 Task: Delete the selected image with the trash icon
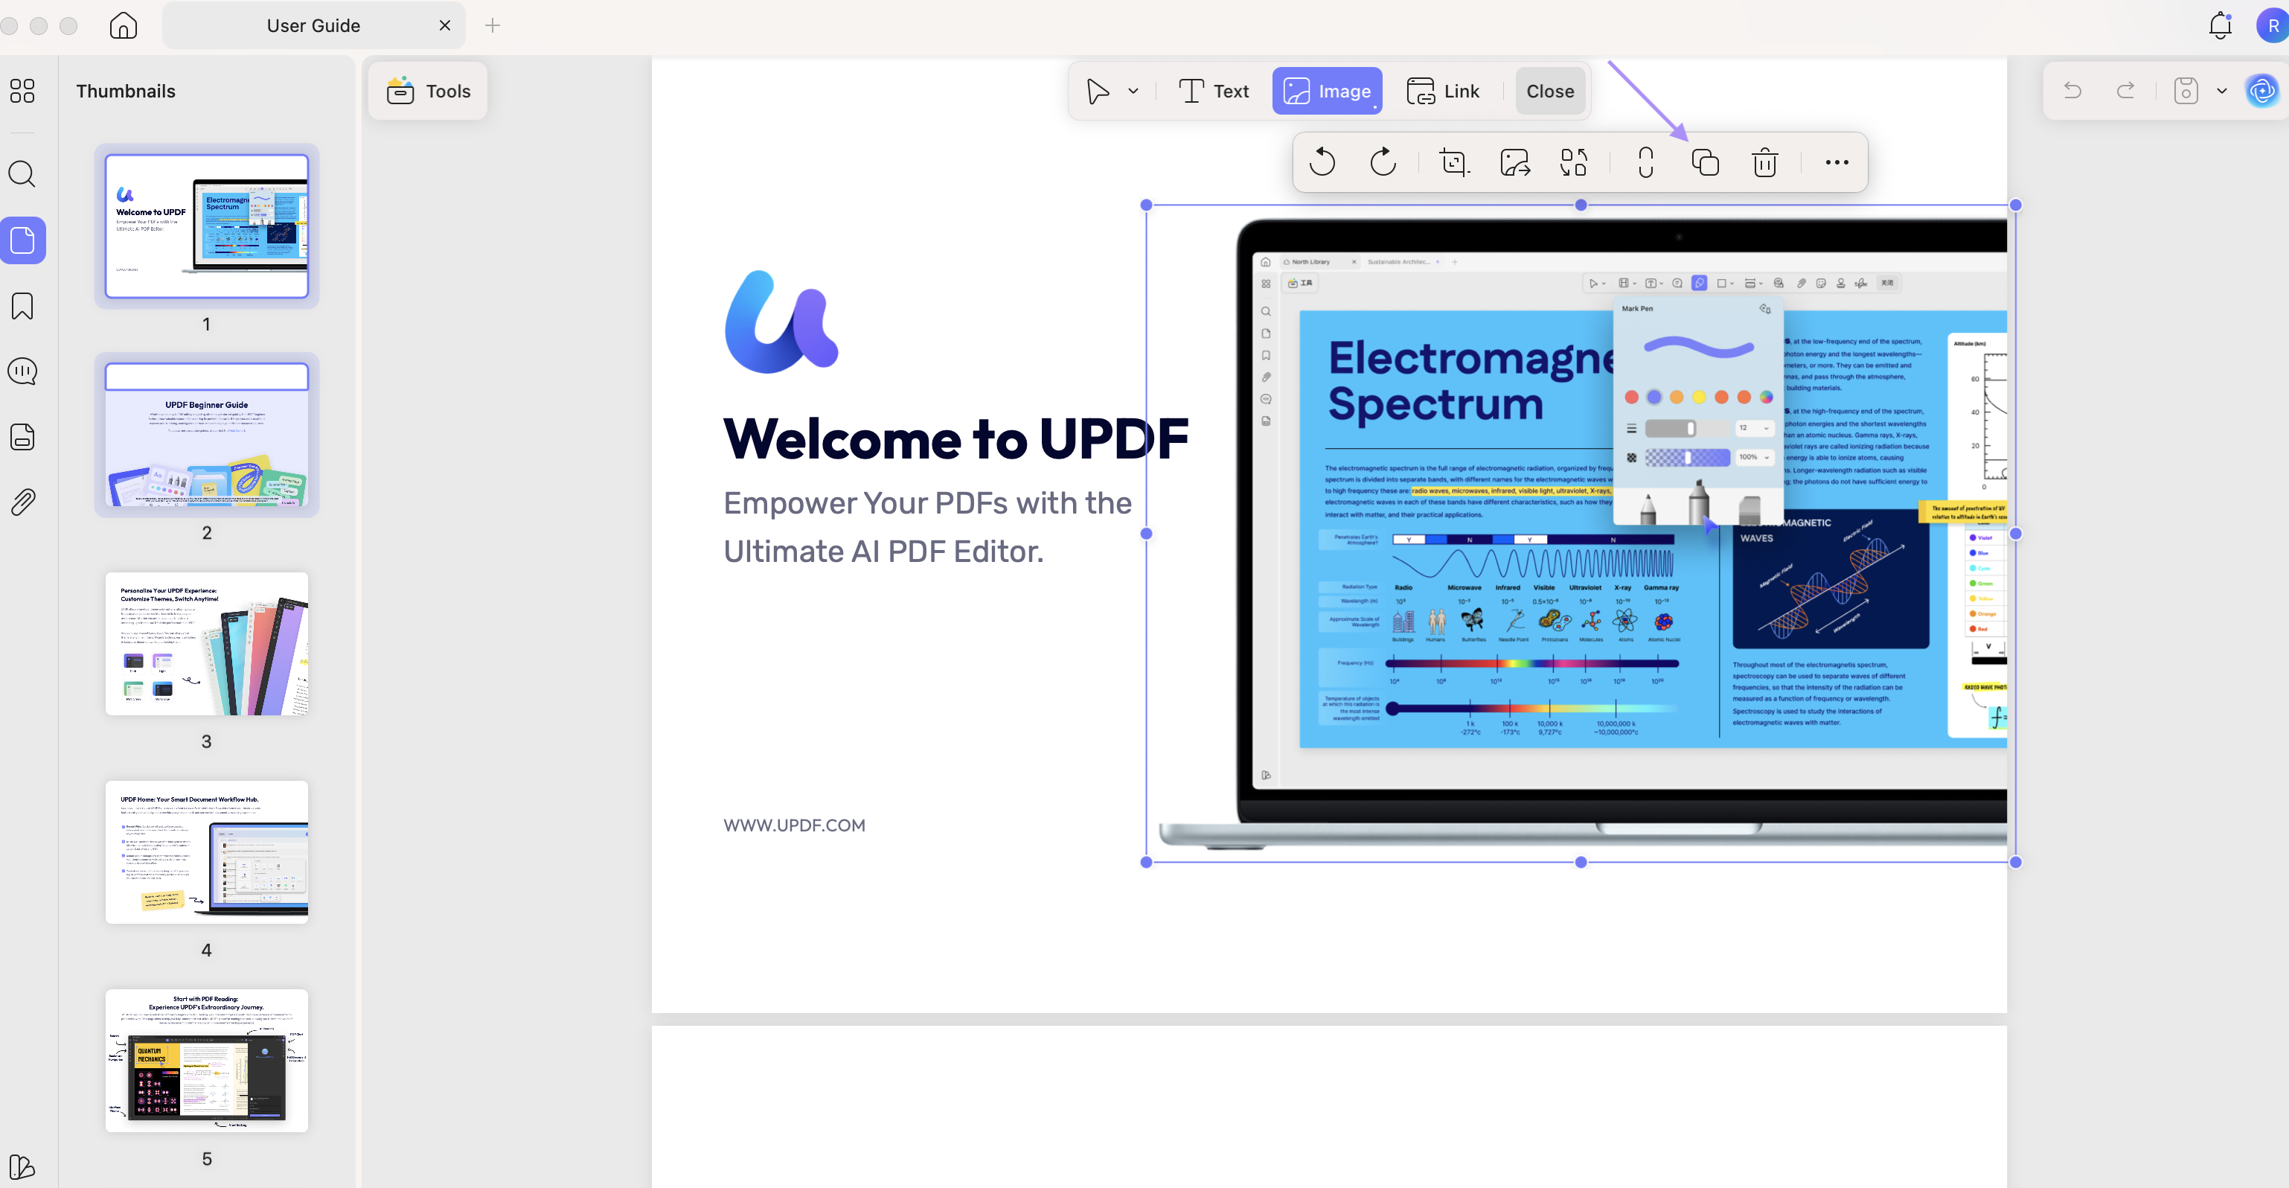[1764, 162]
